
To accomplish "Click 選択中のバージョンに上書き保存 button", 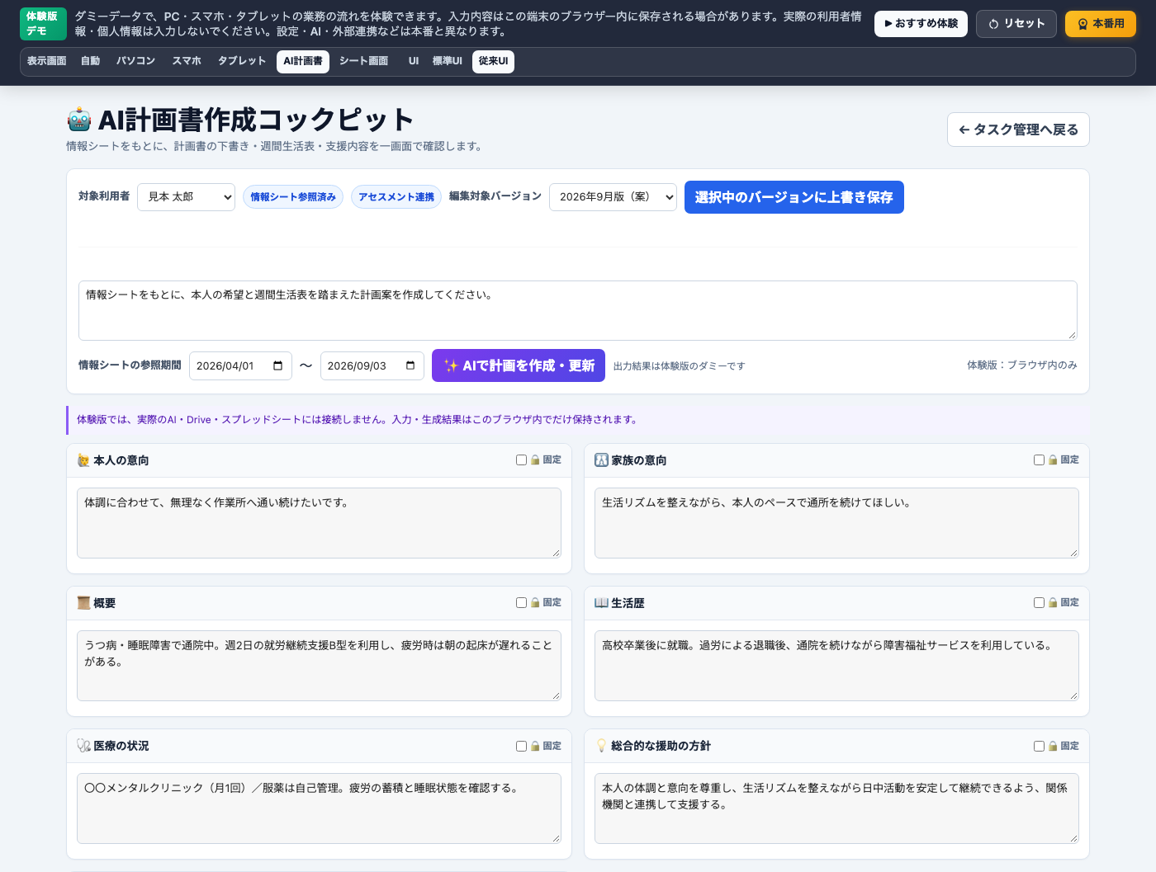I will point(794,197).
